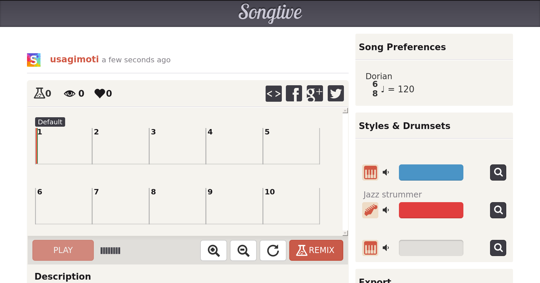The width and height of the screenshot is (540, 283).
Task: Open the usagimoti profile link
Action: point(74,59)
